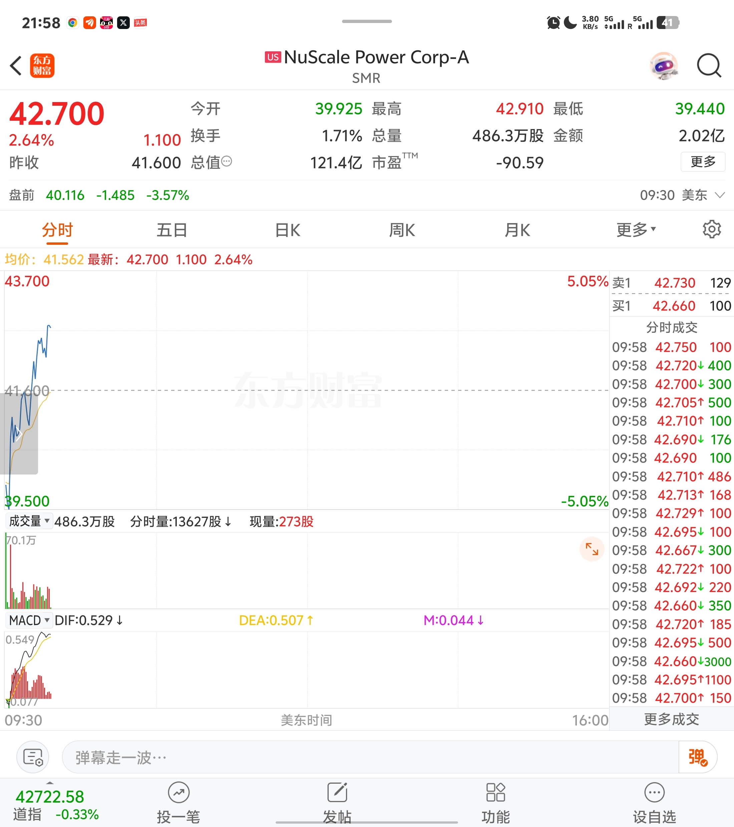This screenshot has width=734, height=827.
Task: Tap the 设自选 ellipsis icon
Action: [x=654, y=792]
